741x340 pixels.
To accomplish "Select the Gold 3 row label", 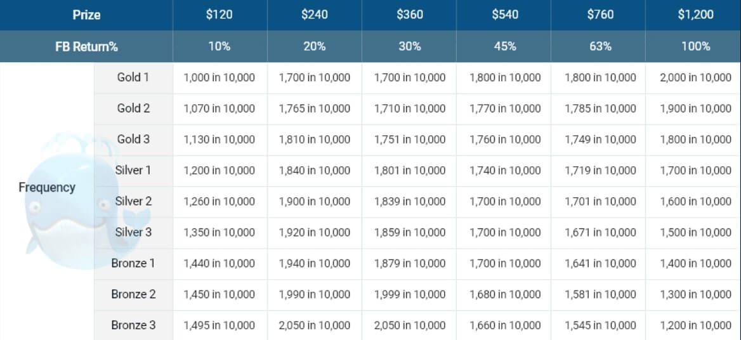I will (133, 140).
